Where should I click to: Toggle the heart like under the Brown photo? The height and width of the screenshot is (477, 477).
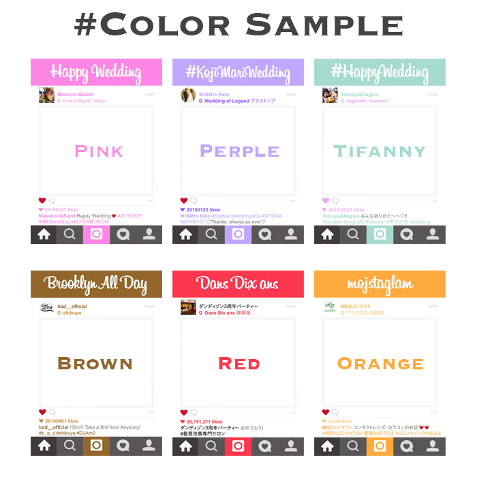[x=42, y=412]
